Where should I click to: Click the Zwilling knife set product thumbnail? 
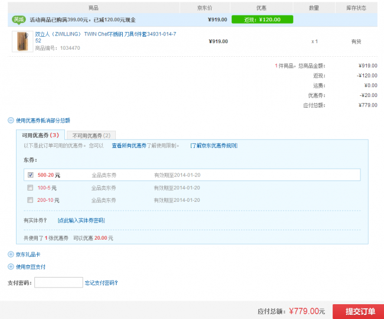tap(22, 41)
